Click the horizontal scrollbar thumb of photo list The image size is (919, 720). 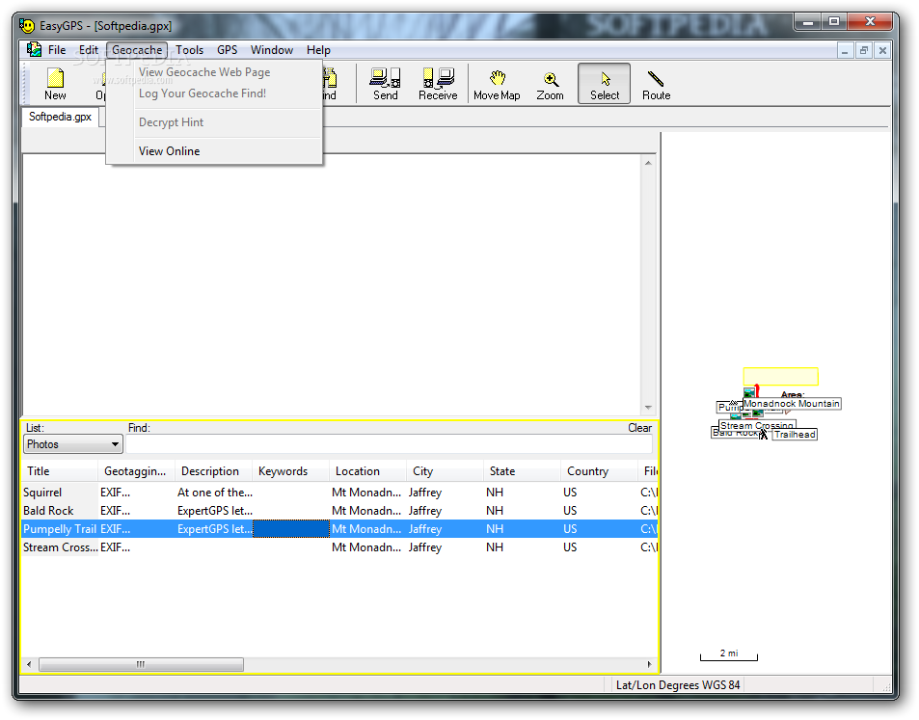(x=141, y=664)
